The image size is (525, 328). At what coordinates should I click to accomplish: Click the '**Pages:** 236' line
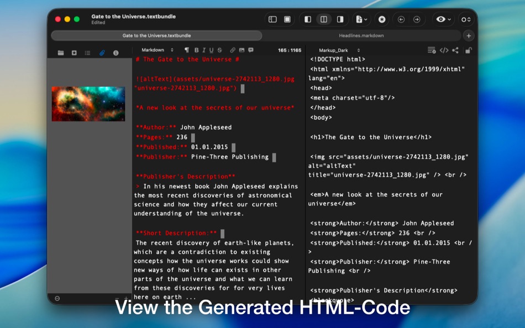[161, 137]
